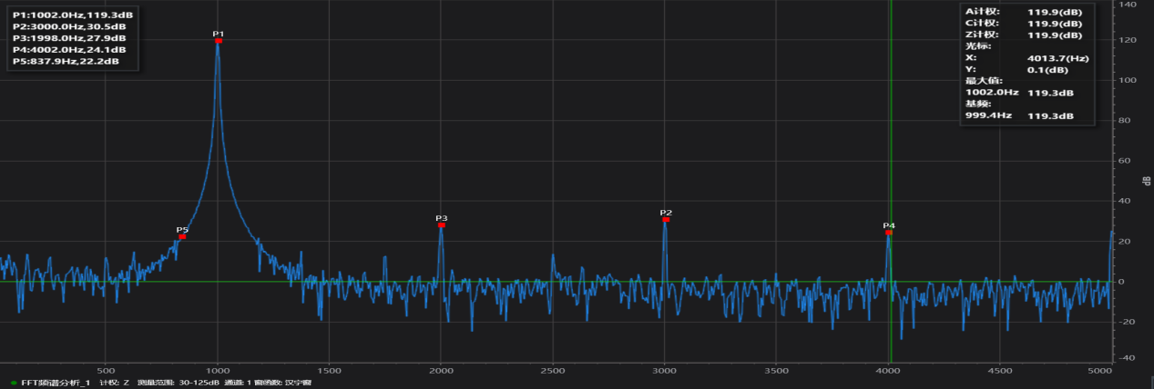Toggle the green FFT频谱分析_1 legend dot
Viewport: 1154px width, 389px height.
[x=13, y=383]
